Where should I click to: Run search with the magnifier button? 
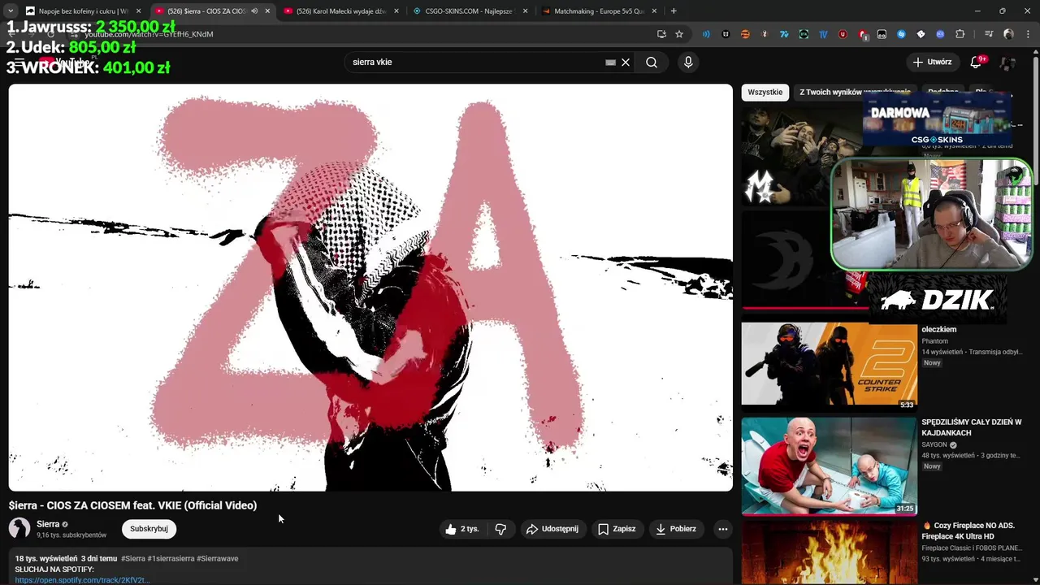point(652,62)
